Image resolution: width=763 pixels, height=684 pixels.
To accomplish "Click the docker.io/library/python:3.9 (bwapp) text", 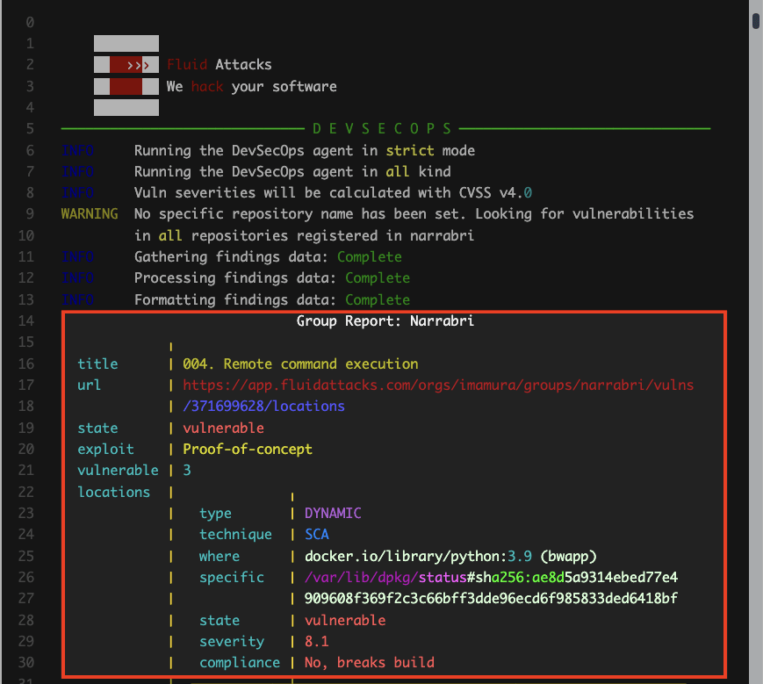I will point(450,556).
